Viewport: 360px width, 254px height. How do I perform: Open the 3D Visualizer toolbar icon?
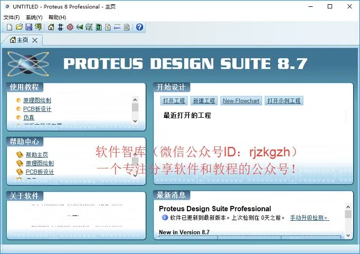[x=79, y=27]
